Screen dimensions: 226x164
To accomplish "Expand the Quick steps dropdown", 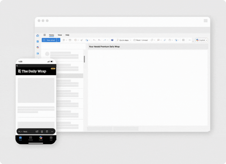I will [130, 40].
